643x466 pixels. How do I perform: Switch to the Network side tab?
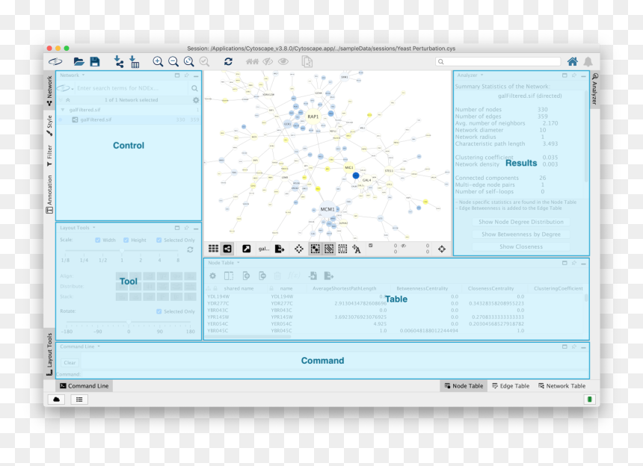[49, 91]
